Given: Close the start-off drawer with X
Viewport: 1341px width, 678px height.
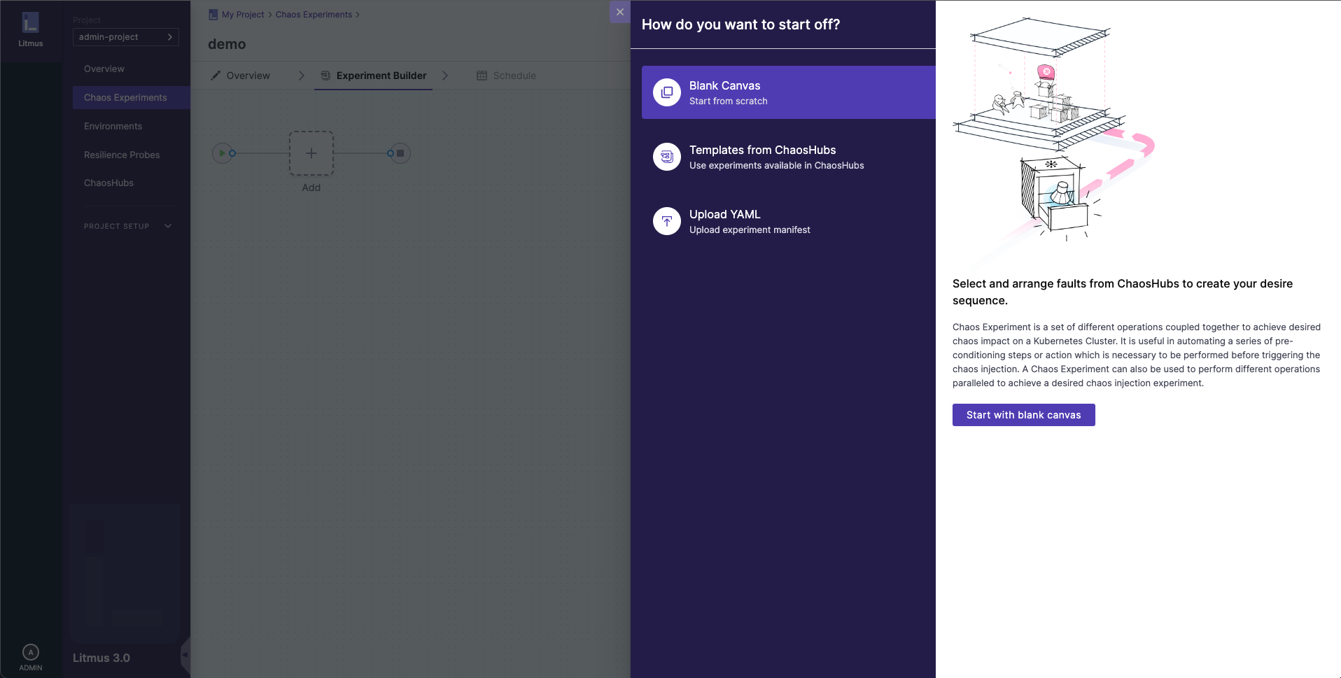Looking at the screenshot, I should 619,12.
